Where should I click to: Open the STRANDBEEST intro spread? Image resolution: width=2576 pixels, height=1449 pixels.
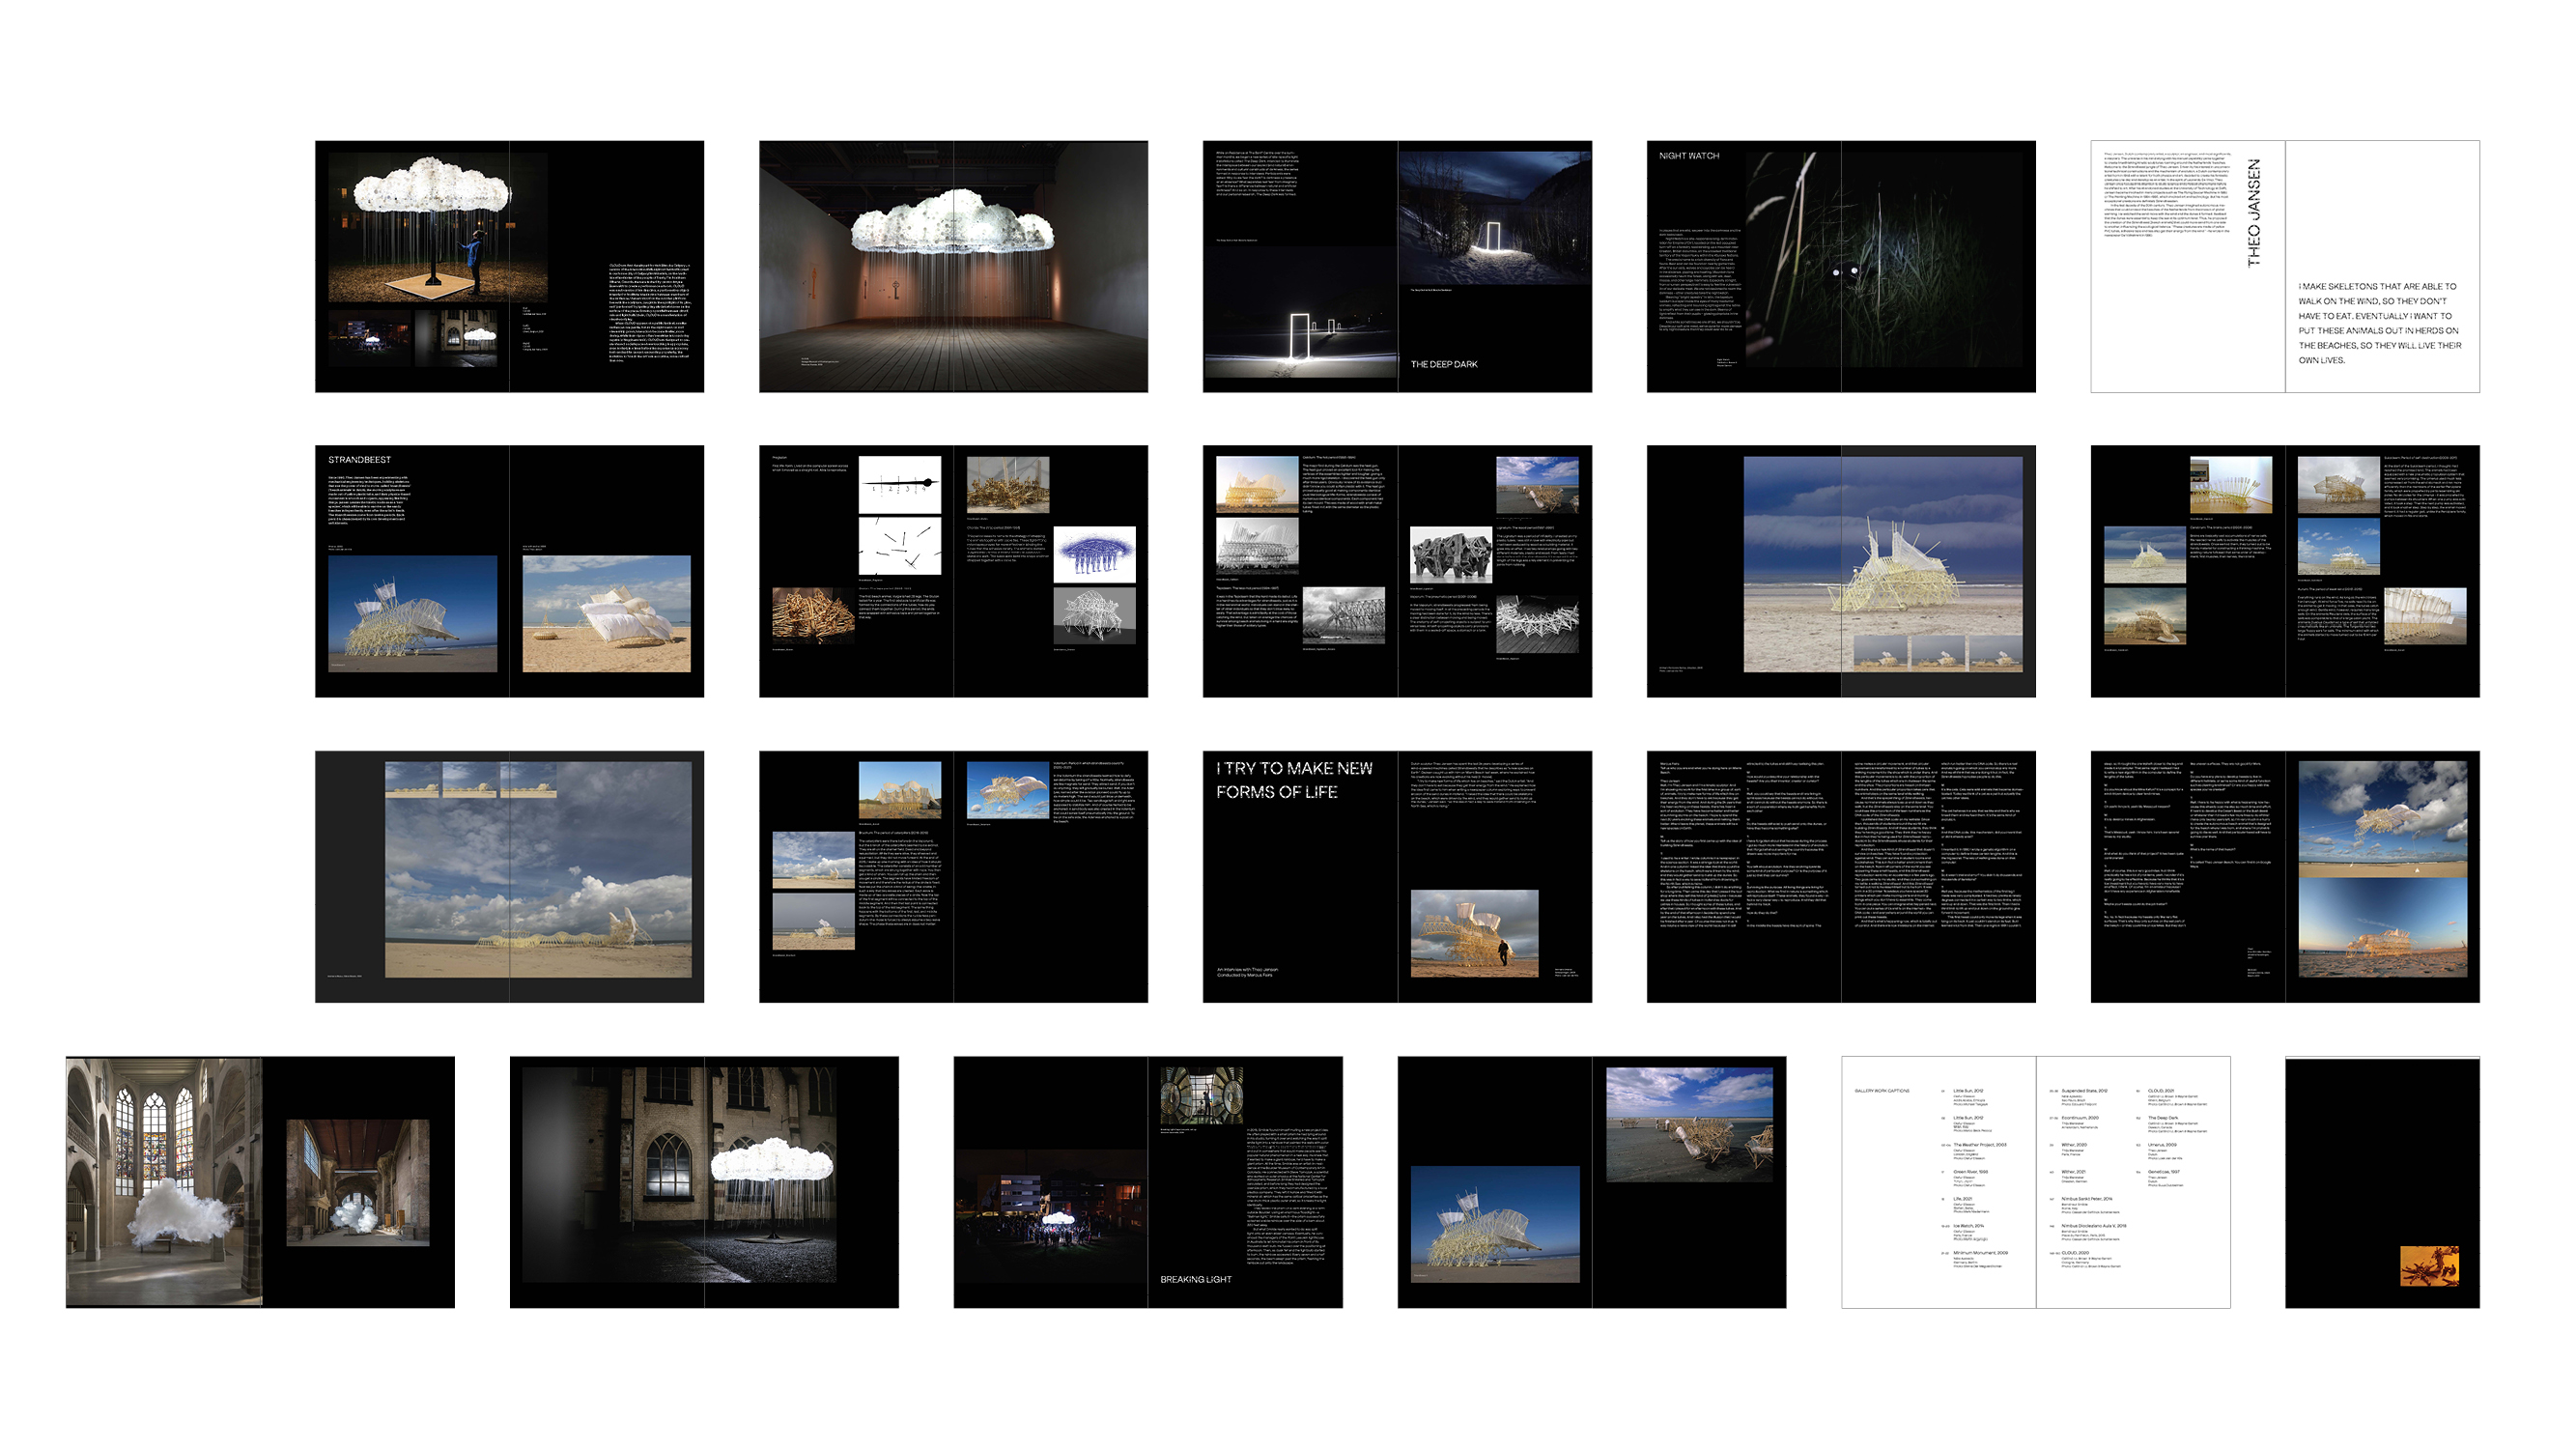click(509, 571)
